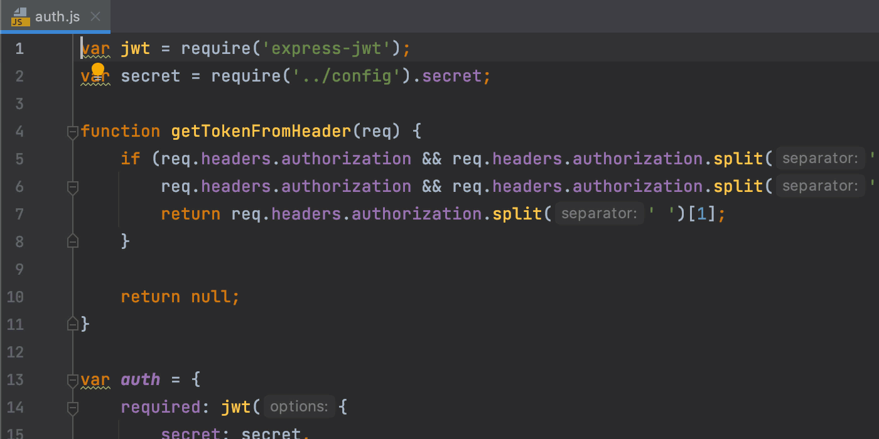Collapse the jwt options block at line 14

(73, 407)
